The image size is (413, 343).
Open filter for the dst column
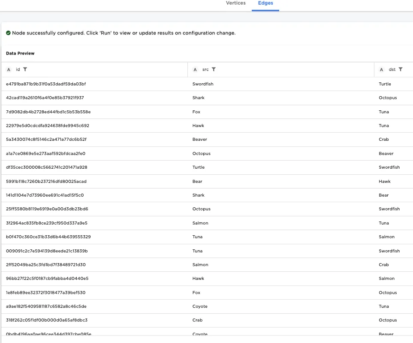click(x=401, y=70)
